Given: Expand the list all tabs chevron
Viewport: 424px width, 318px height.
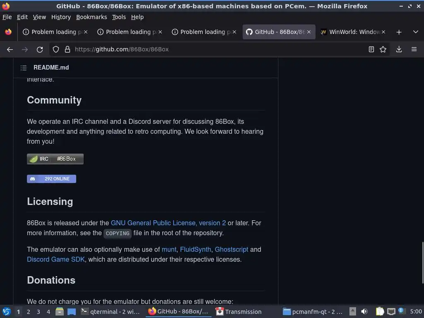Looking at the screenshot, I should (416, 32).
